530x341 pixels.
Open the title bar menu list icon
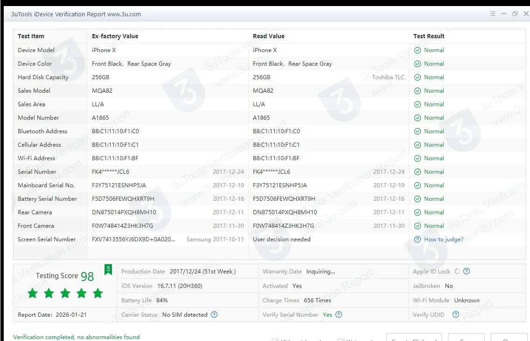[x=493, y=14]
